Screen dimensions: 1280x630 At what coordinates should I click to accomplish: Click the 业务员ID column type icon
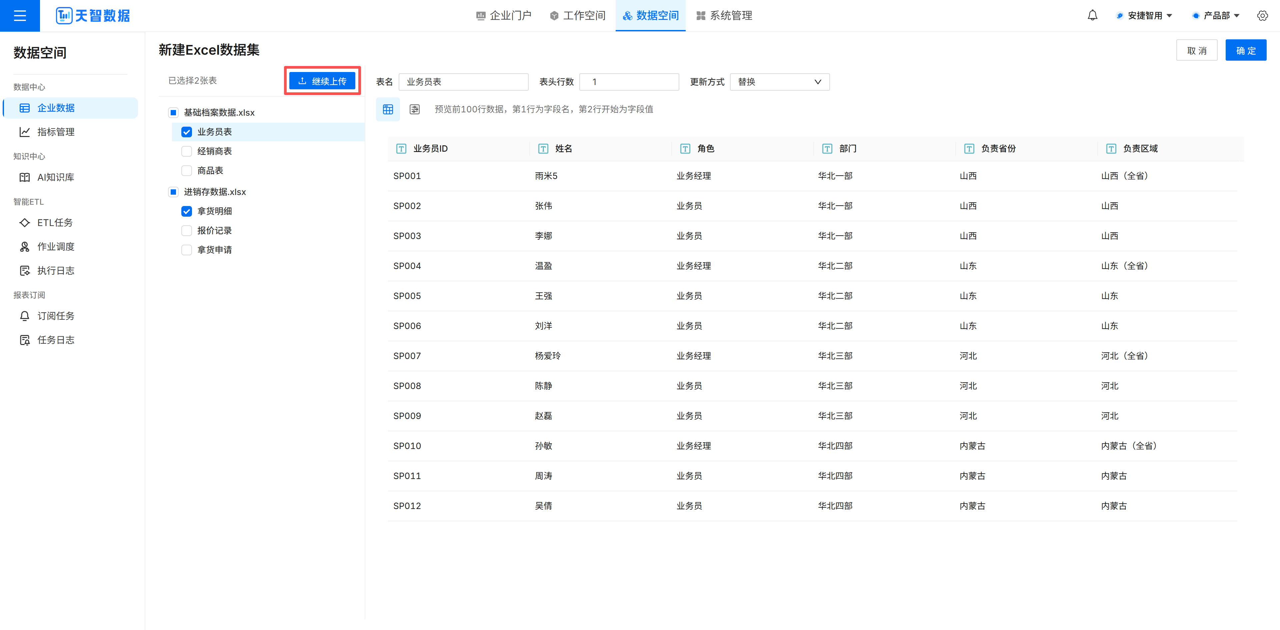(x=401, y=149)
